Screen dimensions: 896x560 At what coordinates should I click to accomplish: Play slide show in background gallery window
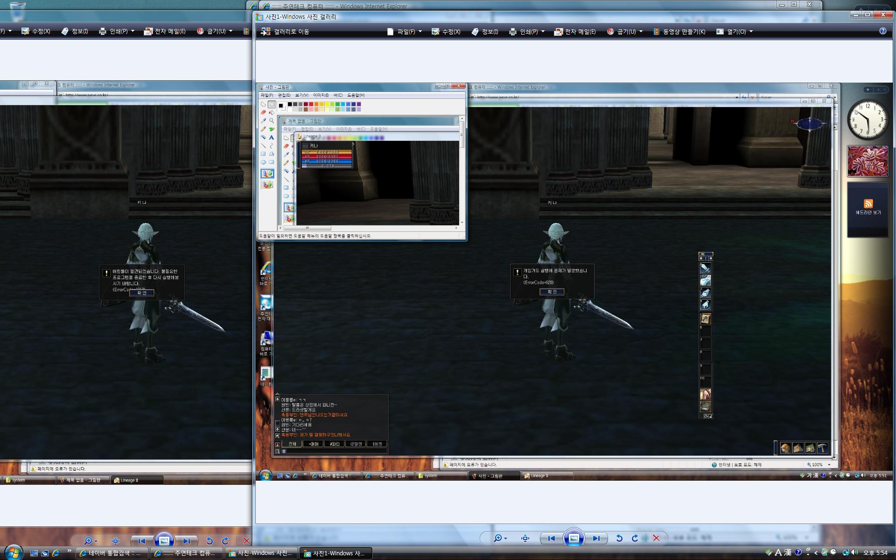coord(164,540)
